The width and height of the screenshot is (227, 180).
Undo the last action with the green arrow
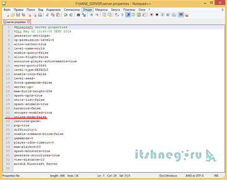[x=66, y=15]
